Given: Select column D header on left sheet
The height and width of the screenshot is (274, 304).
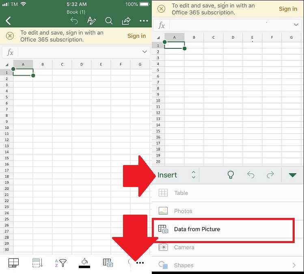Looking at the screenshot, I should coord(82,64).
